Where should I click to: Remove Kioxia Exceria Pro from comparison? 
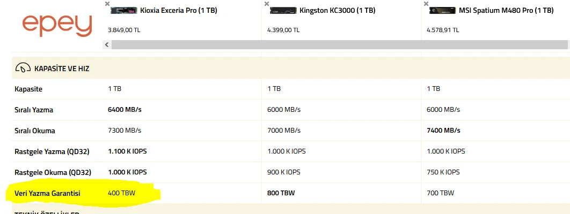pos(107,3)
